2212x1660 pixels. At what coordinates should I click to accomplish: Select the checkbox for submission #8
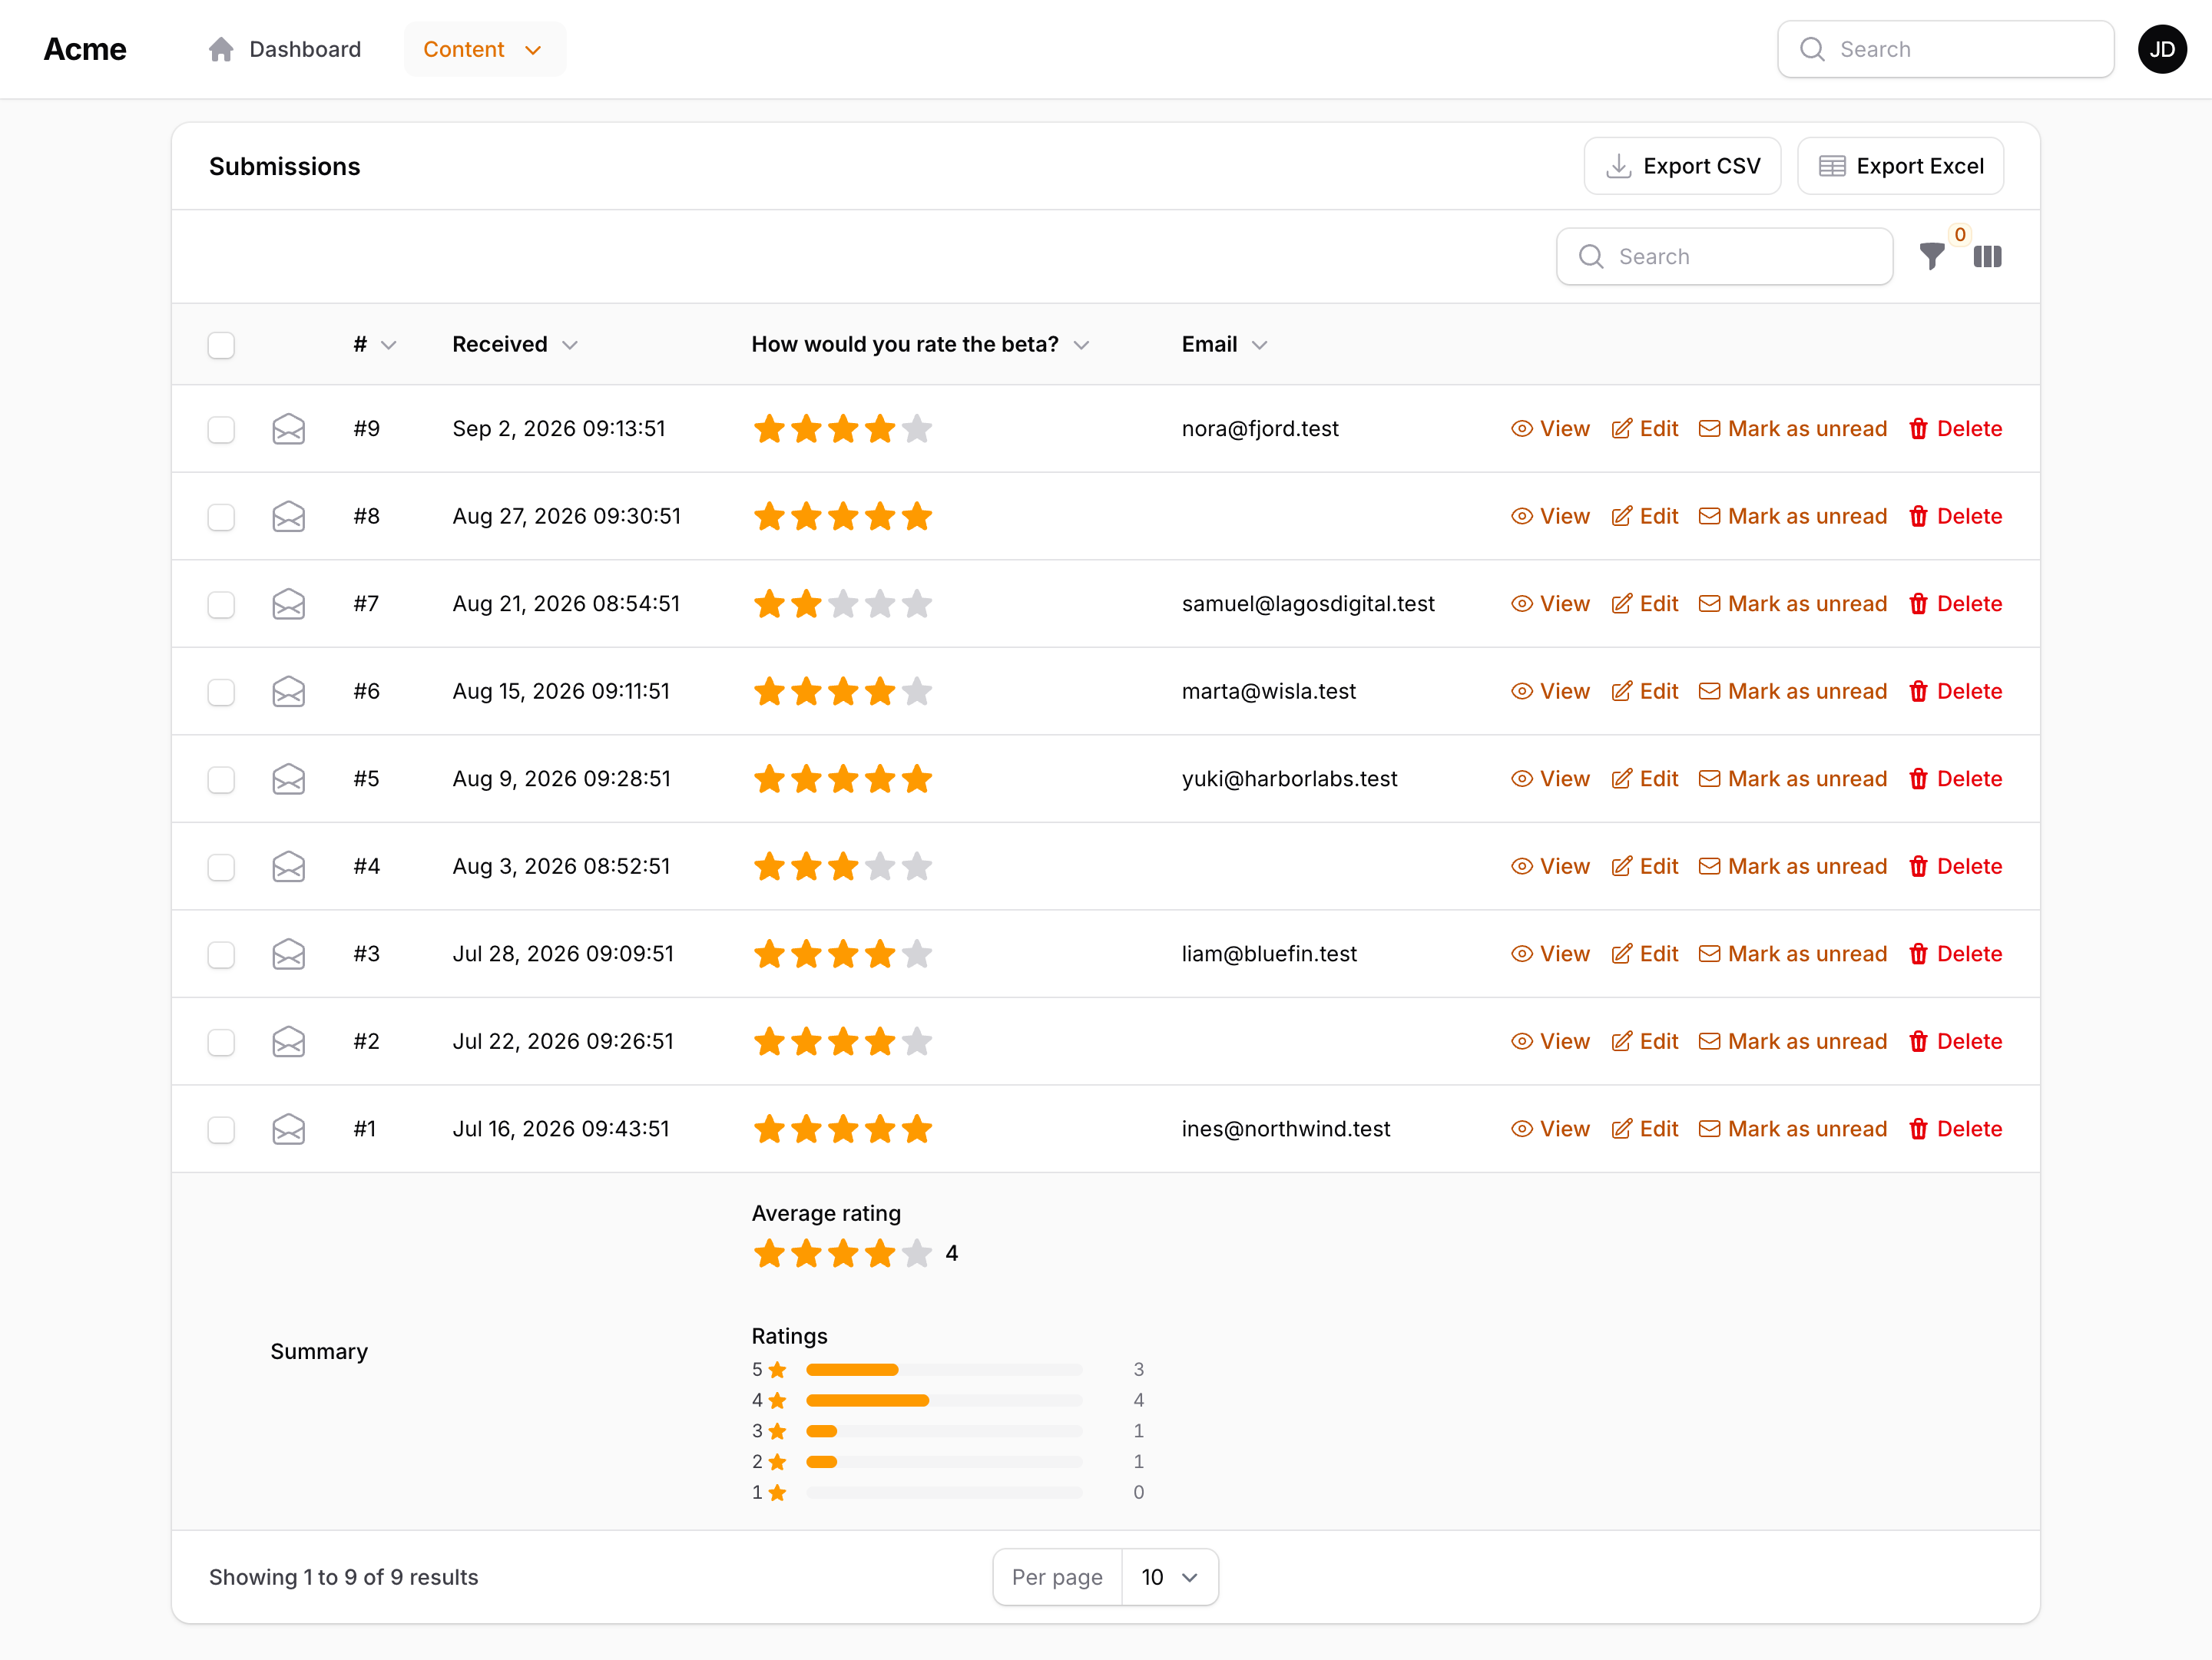point(221,517)
